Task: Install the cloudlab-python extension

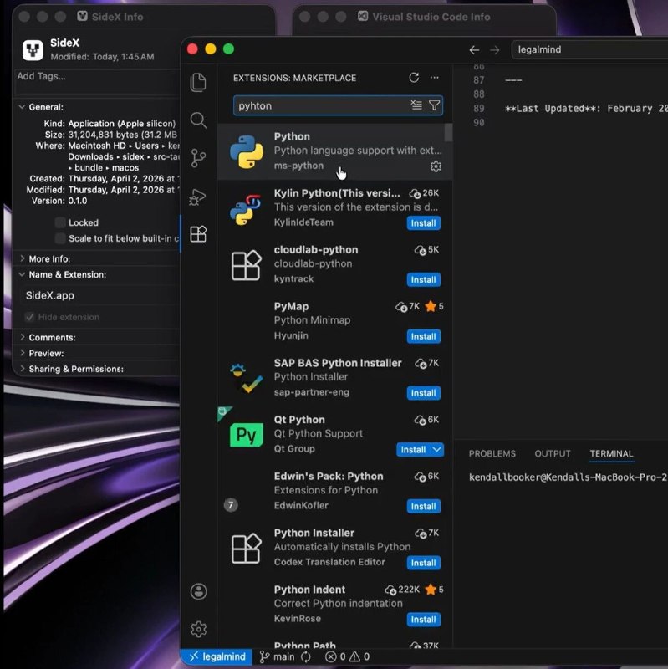Action: pyautogui.click(x=423, y=280)
